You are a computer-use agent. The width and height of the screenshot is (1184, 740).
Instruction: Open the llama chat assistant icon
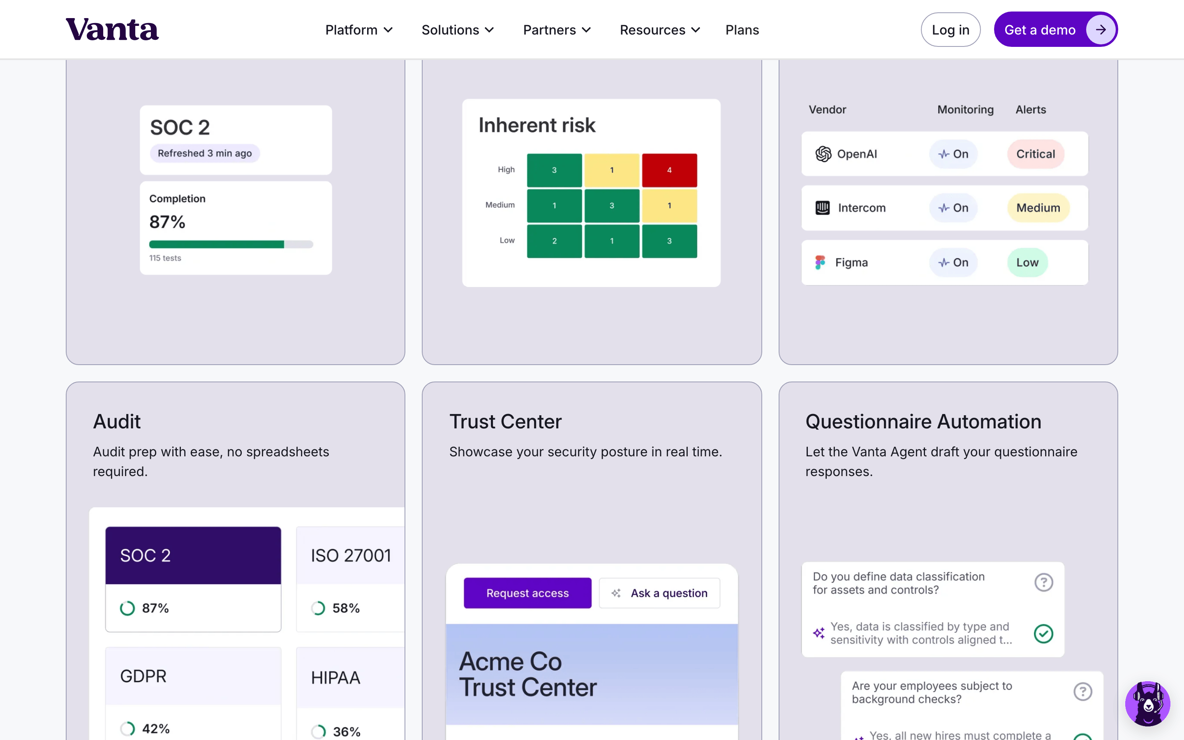click(1147, 704)
